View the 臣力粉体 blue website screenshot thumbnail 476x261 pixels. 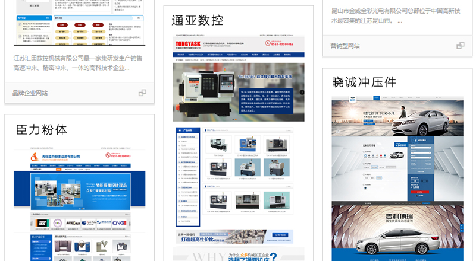[x=80, y=204]
